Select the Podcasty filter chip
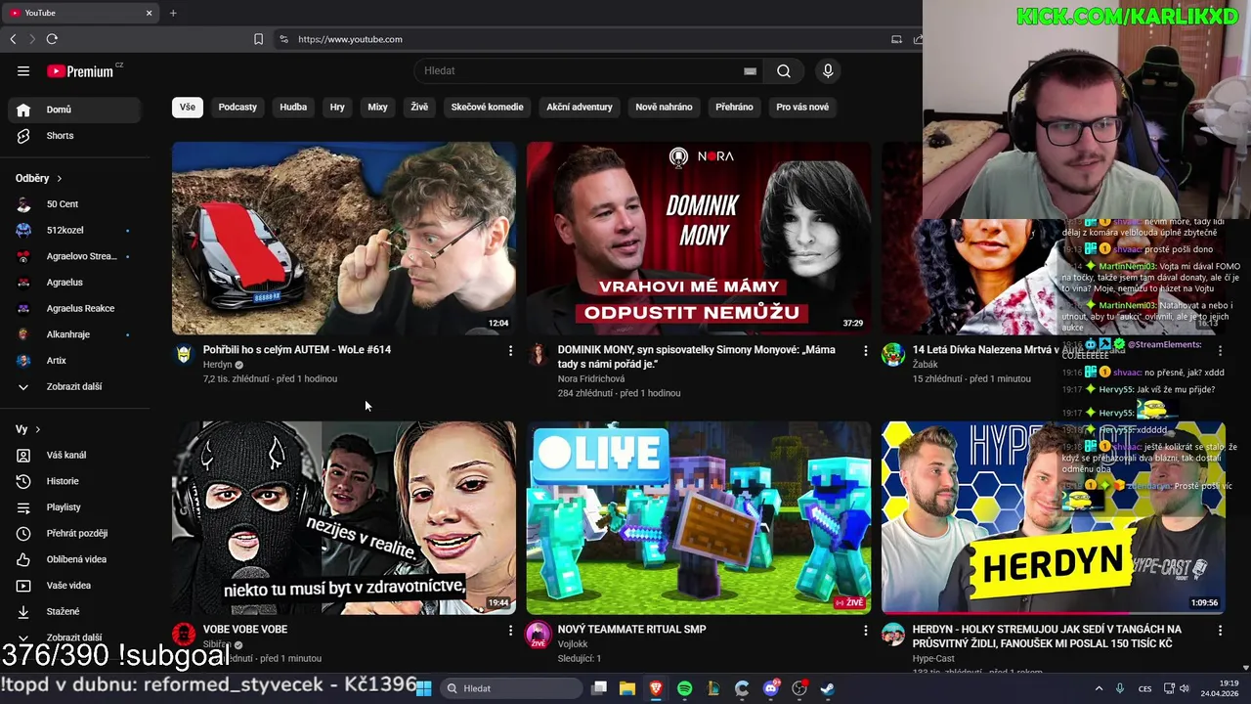The width and height of the screenshot is (1251, 704). (x=237, y=107)
